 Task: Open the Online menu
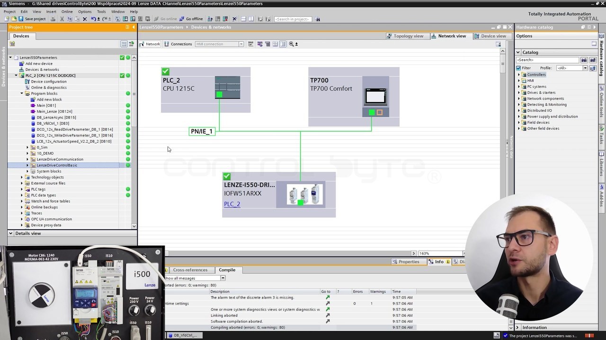click(67, 11)
